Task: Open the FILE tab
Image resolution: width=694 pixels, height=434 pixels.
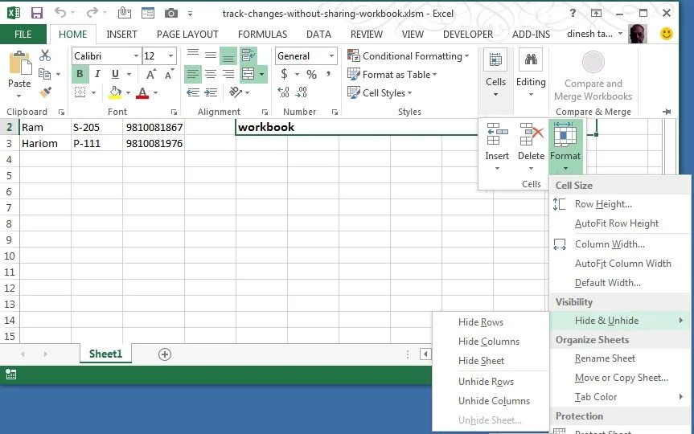Action: pos(23,34)
